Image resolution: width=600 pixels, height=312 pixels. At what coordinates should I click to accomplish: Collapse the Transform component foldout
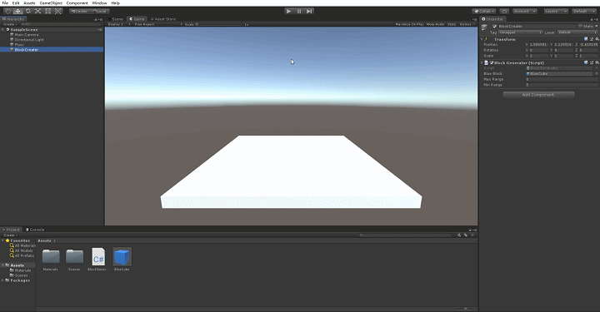point(482,39)
